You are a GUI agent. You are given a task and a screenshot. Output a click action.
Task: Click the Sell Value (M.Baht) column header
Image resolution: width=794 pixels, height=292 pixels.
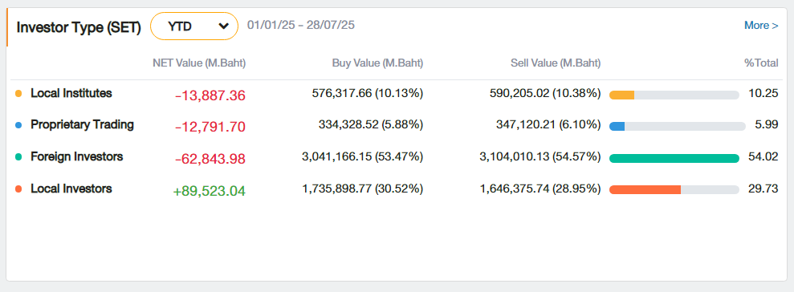point(556,63)
